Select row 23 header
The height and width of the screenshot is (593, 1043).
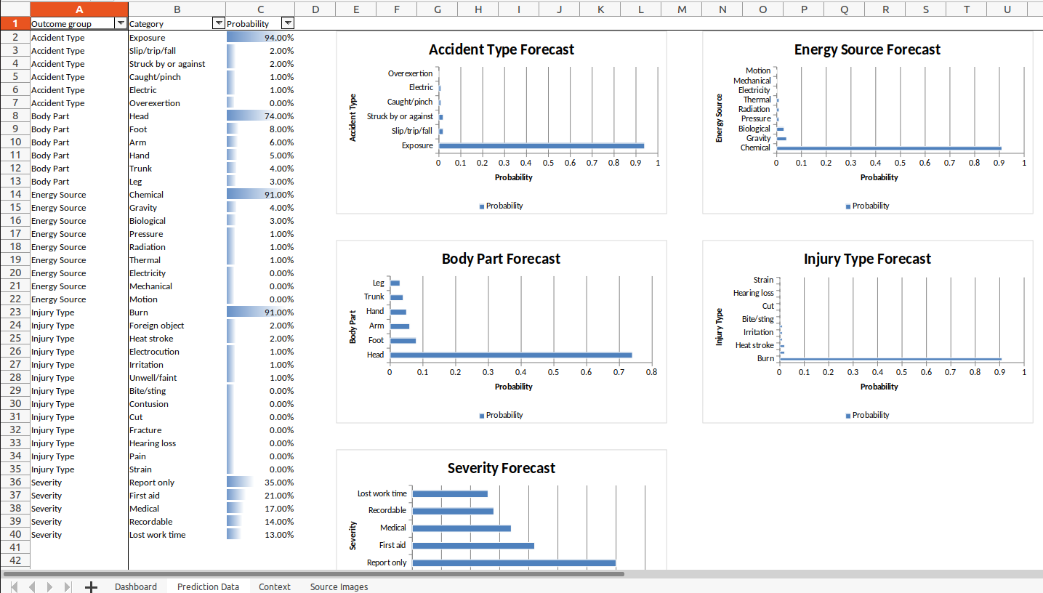(15, 312)
